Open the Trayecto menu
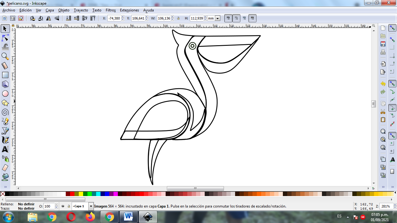 tap(81, 10)
